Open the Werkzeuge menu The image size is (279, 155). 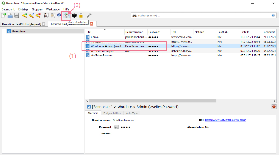(x=53, y=9)
